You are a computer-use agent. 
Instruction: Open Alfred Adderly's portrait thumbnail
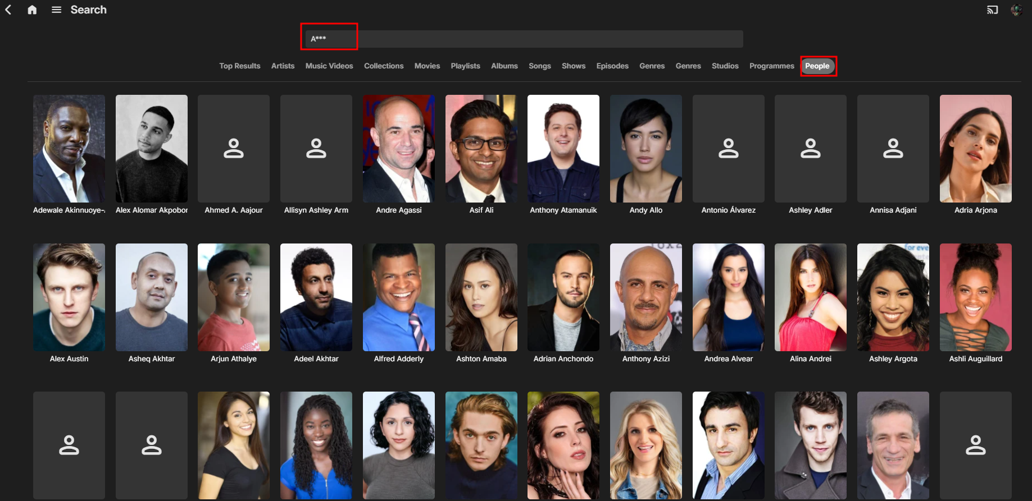pos(399,297)
